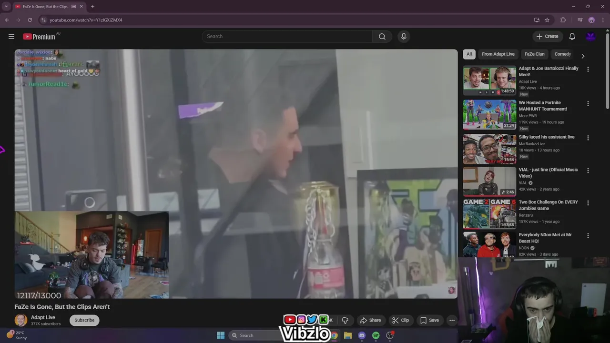This screenshot has width=610, height=343.
Task: Open Spotify from the taskbar
Action: [x=376, y=335]
